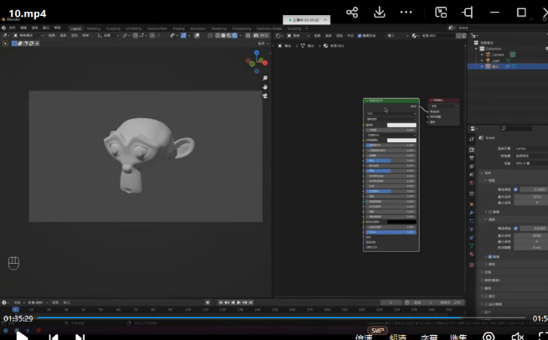
Task: Click the viewport zoom magnifier icon
Action: (265, 78)
